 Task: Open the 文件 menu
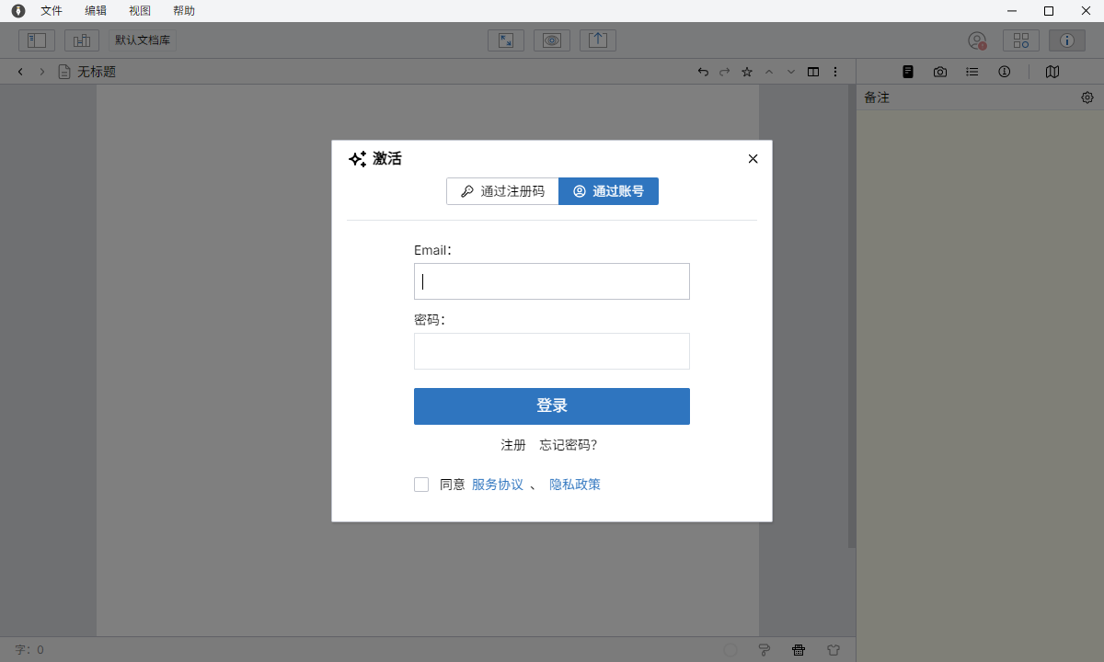point(52,11)
